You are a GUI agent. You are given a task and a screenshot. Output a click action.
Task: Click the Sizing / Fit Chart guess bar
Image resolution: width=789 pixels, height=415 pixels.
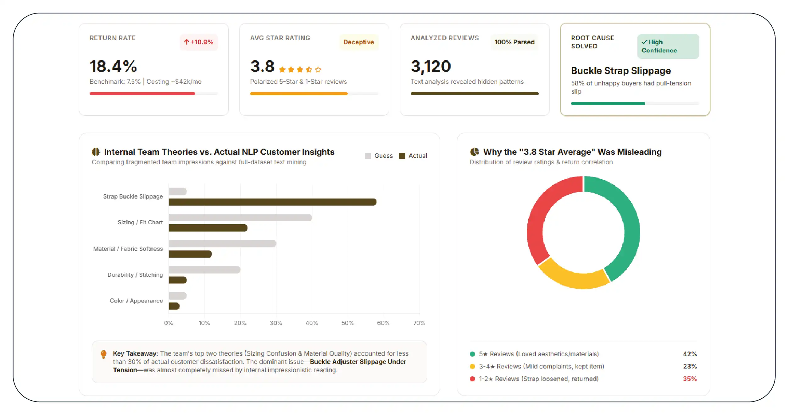click(x=240, y=217)
